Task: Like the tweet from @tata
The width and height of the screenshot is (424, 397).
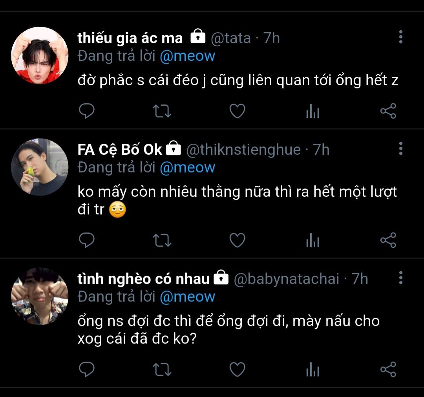Action: (237, 112)
